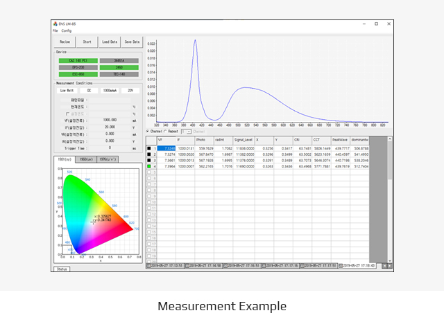
Task: Click the black color box of row 1
Action: point(149,148)
